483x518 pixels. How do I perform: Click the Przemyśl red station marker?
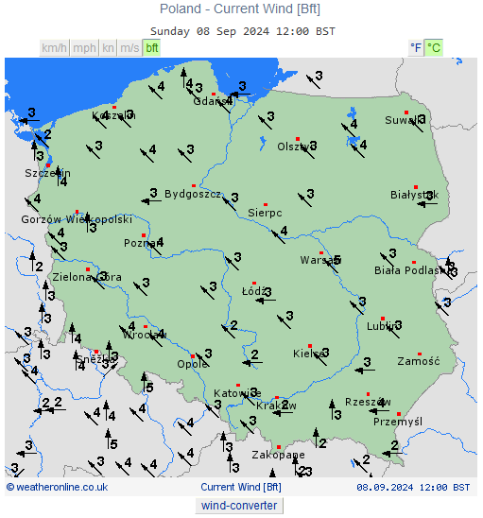coord(399,414)
